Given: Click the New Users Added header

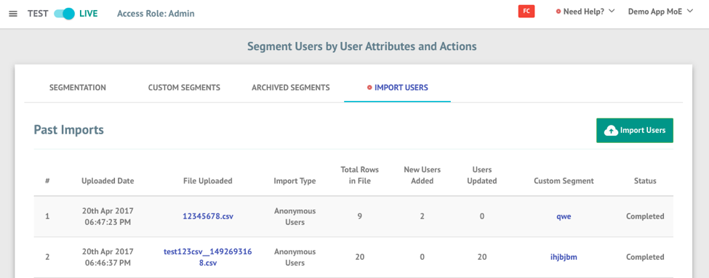Looking at the screenshot, I should click(422, 176).
